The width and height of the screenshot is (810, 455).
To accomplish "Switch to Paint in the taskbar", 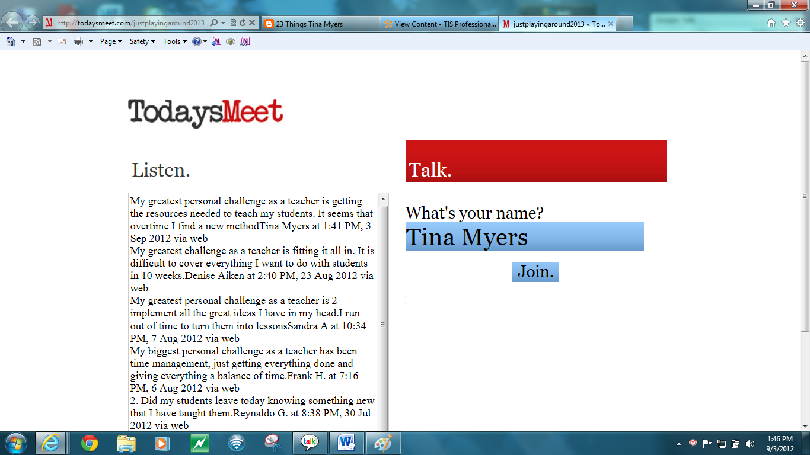I will 383,443.
